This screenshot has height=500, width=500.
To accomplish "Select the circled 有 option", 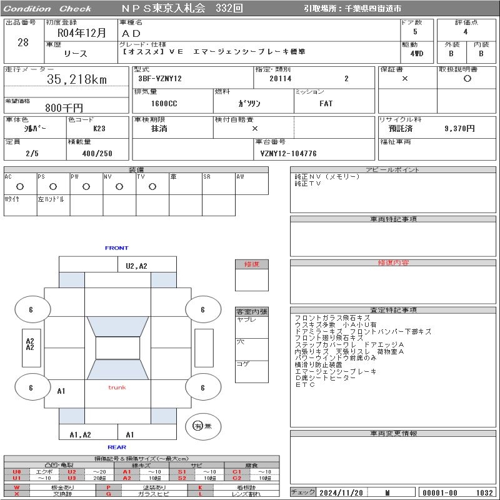I will [x=197, y=426].
